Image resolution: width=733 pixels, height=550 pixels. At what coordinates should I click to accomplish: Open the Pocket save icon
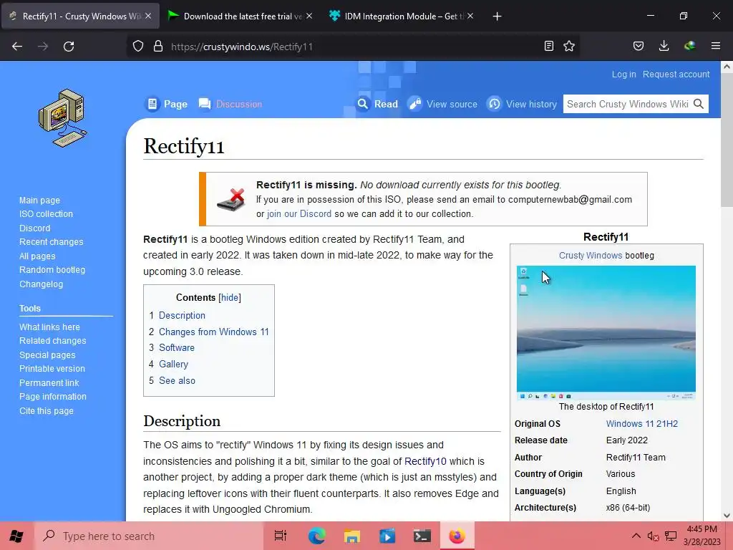pyautogui.click(x=638, y=46)
